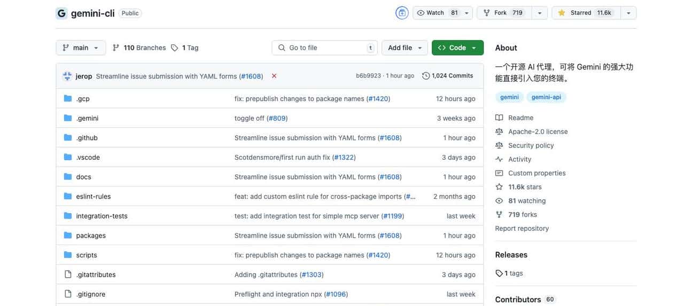Viewport: 684px width, 306px height.
Task: Click the jerop author name
Action: pyautogui.click(x=84, y=76)
